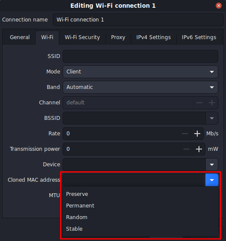Switch to the Proxy tab
The height and width of the screenshot is (241, 226).
pyautogui.click(x=118, y=37)
